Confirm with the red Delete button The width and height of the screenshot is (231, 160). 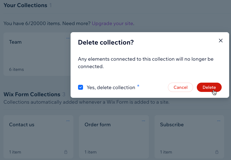coord(209,87)
